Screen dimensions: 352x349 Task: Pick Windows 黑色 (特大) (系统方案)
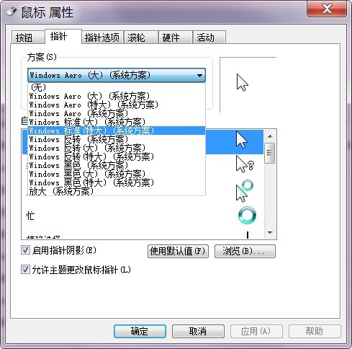(117, 182)
